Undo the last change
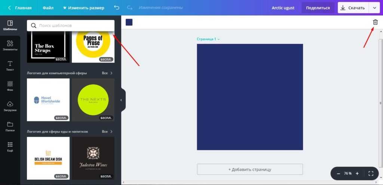The width and height of the screenshot is (383, 185). (x=117, y=7)
